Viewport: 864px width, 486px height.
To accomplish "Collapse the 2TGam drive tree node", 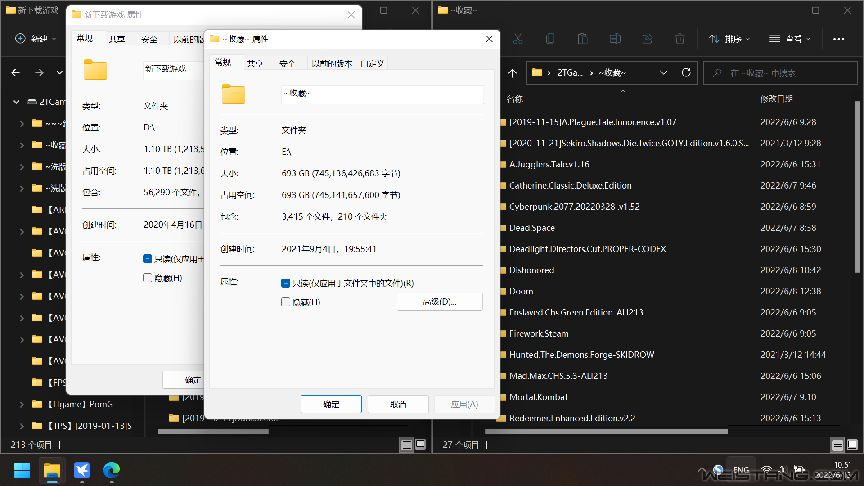I will [x=17, y=102].
